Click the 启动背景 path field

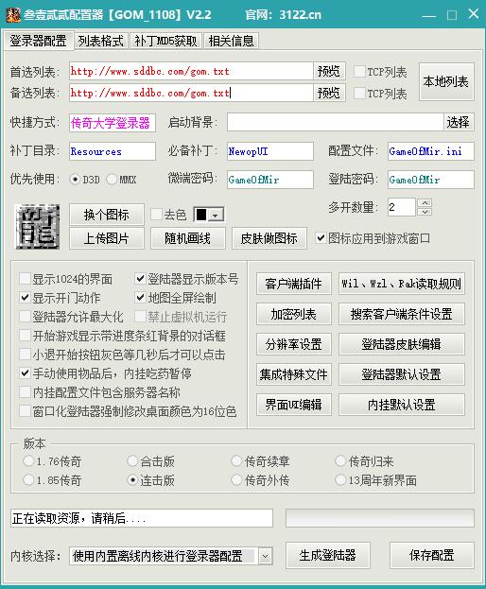point(336,122)
